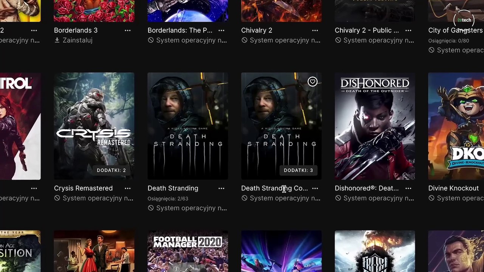Click Osiągnięcia: 2/63 under Death Stranding
The height and width of the screenshot is (272, 484).
[168, 198]
